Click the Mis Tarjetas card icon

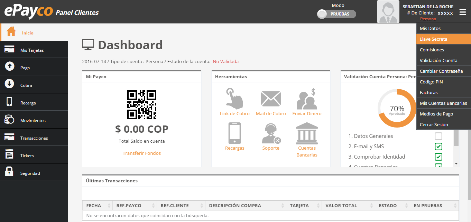9,49
